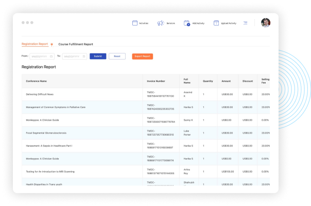Click the pin marker beside Registration Report tab
Viewport: 311px width, 206px height.
(x=52, y=45)
